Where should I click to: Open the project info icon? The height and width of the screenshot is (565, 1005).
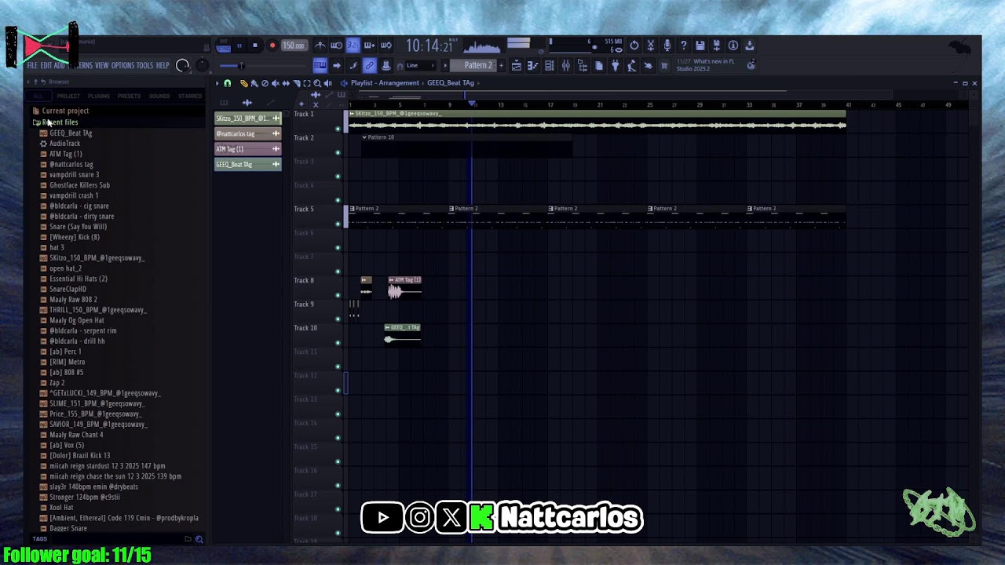pyautogui.click(x=733, y=46)
